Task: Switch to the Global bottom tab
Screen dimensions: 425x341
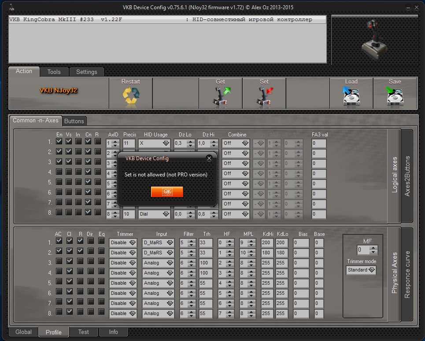Action: (23, 332)
